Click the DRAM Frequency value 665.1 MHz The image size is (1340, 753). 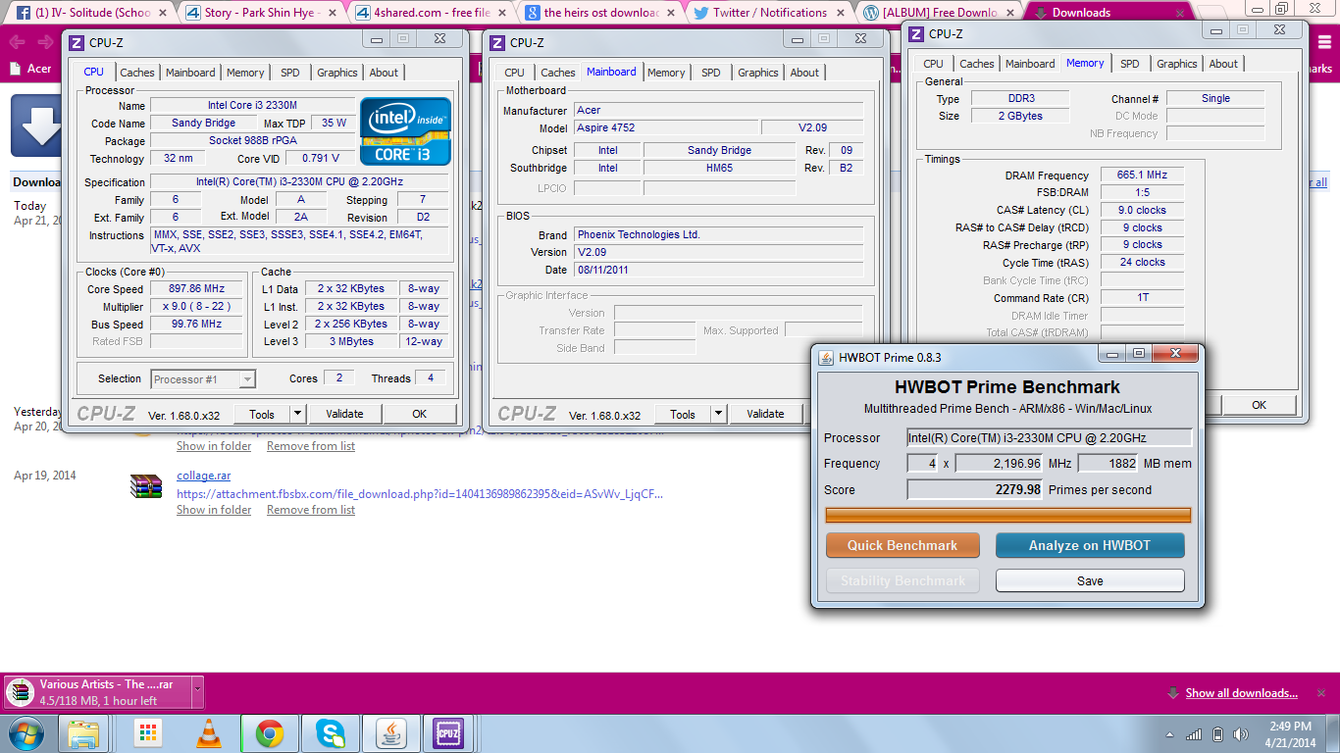(x=1142, y=175)
